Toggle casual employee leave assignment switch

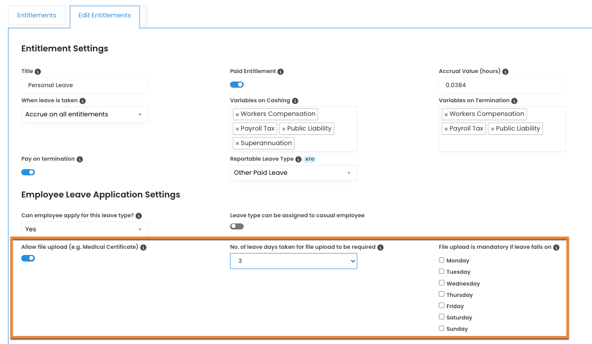point(237,226)
